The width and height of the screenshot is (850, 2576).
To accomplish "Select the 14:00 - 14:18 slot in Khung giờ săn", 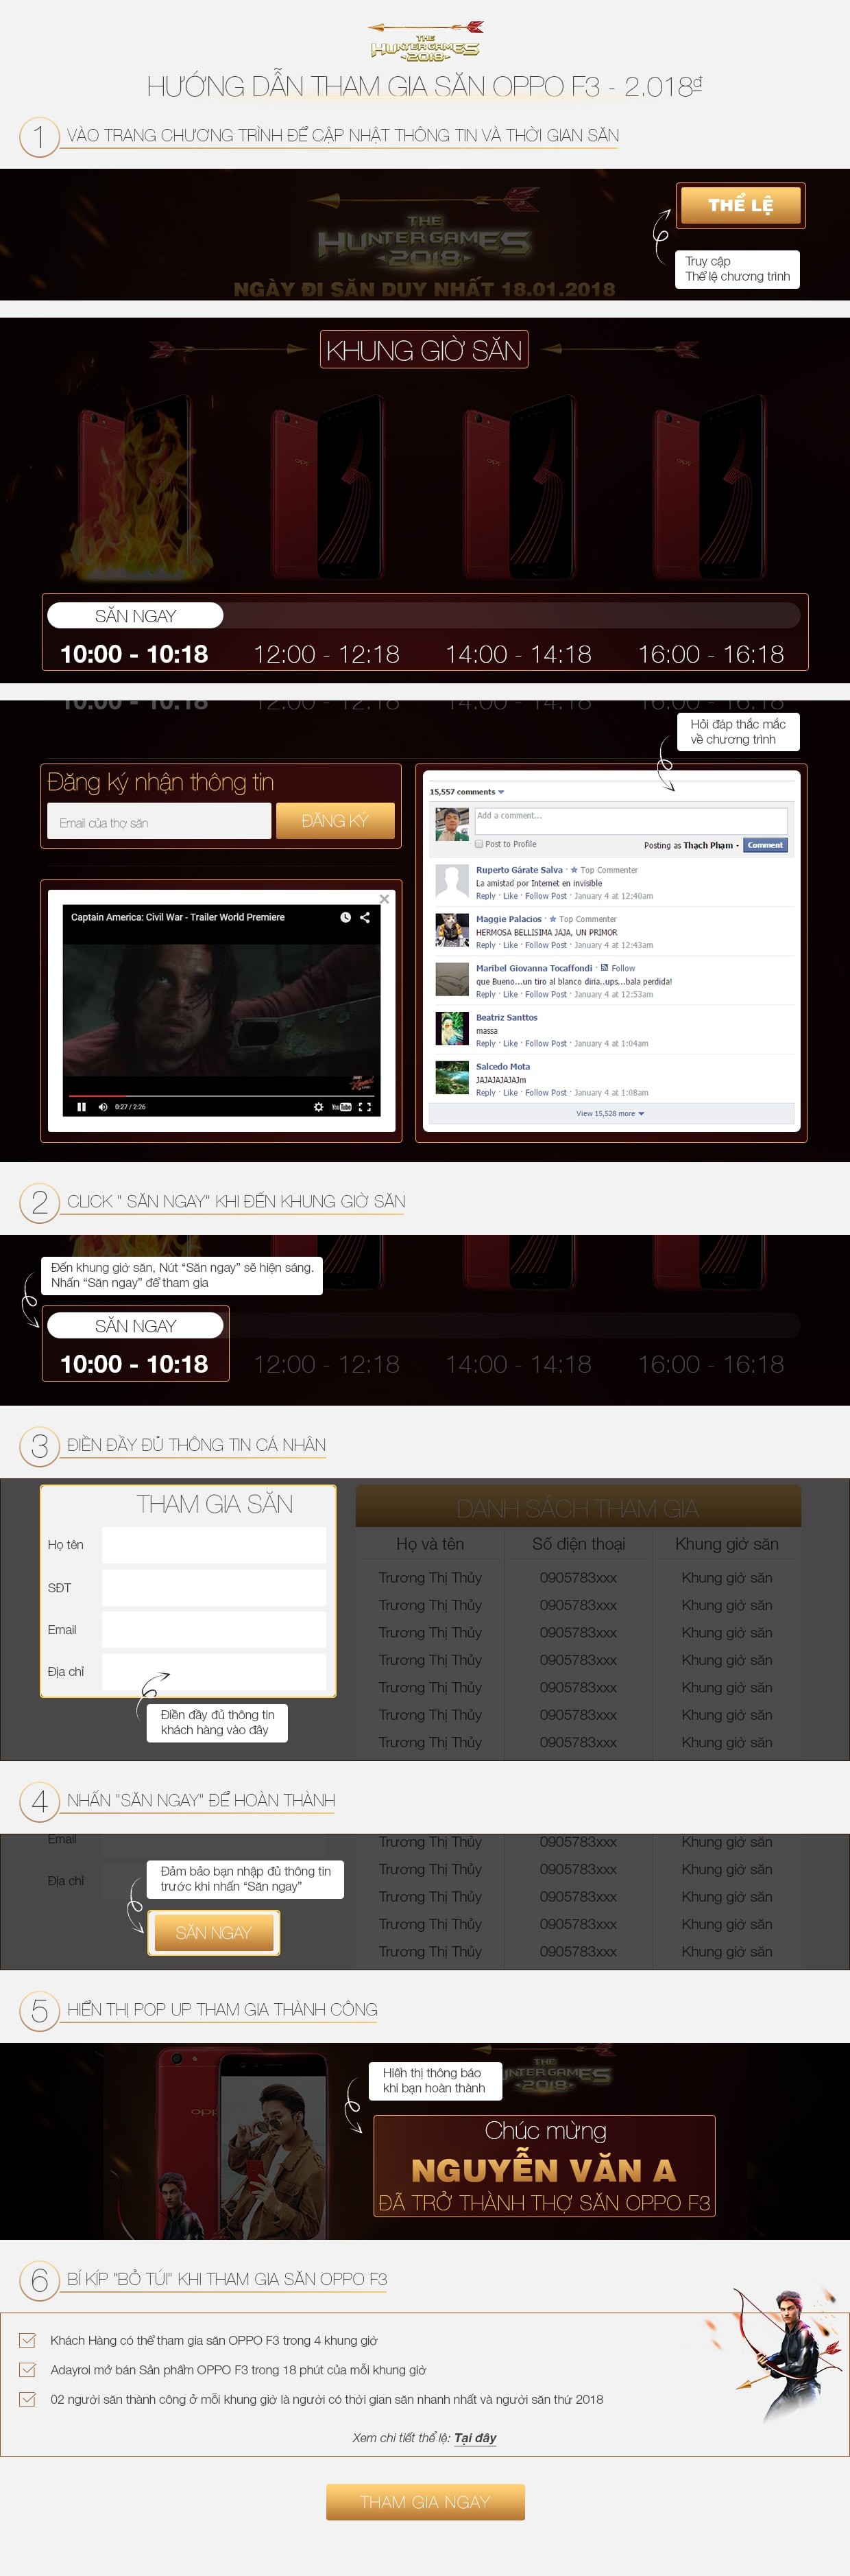I will click(518, 654).
